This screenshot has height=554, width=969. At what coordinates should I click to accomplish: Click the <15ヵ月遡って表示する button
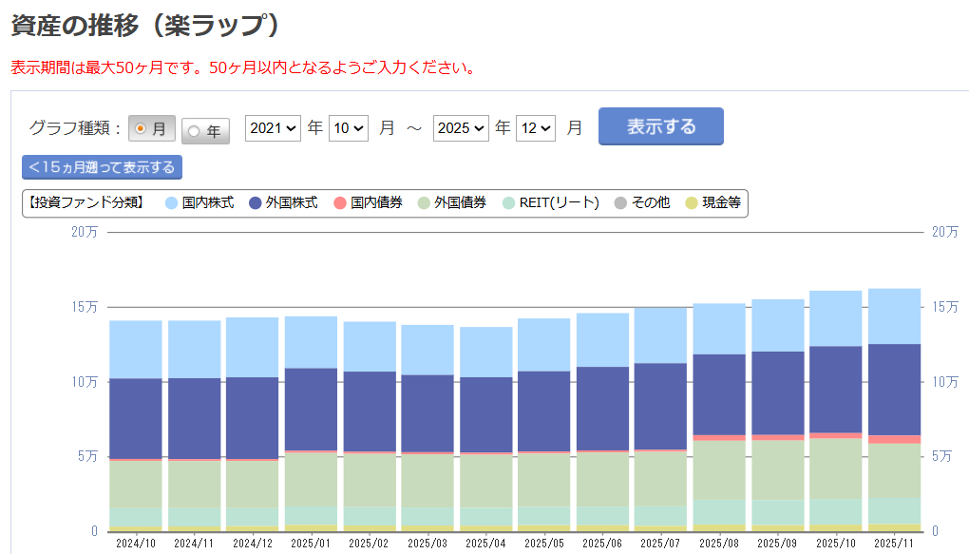click(102, 167)
